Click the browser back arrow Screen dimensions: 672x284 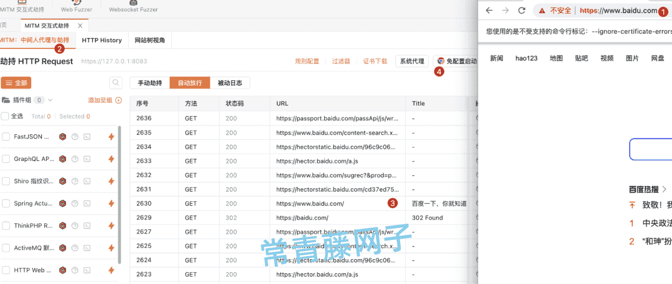[x=489, y=11]
